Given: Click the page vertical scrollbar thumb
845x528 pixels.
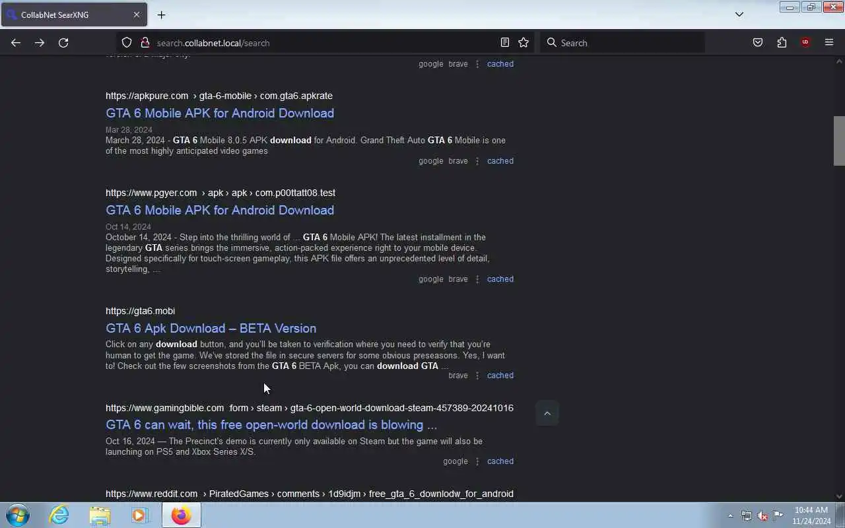Looking at the screenshot, I should (839, 141).
